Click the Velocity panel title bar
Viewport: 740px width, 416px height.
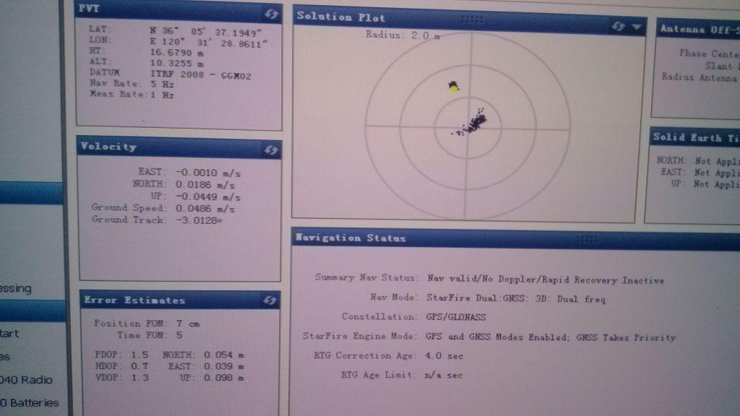click(x=166, y=147)
